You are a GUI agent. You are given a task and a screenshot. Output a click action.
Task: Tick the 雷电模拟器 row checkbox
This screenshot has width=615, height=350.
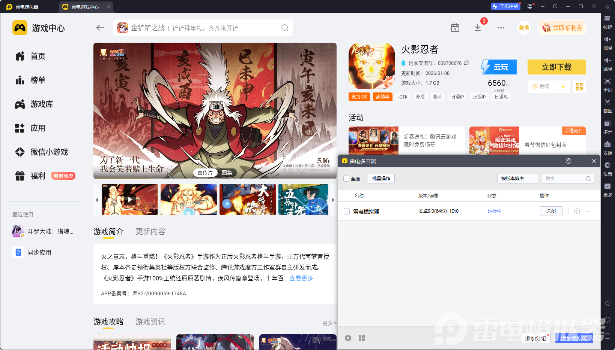347,211
